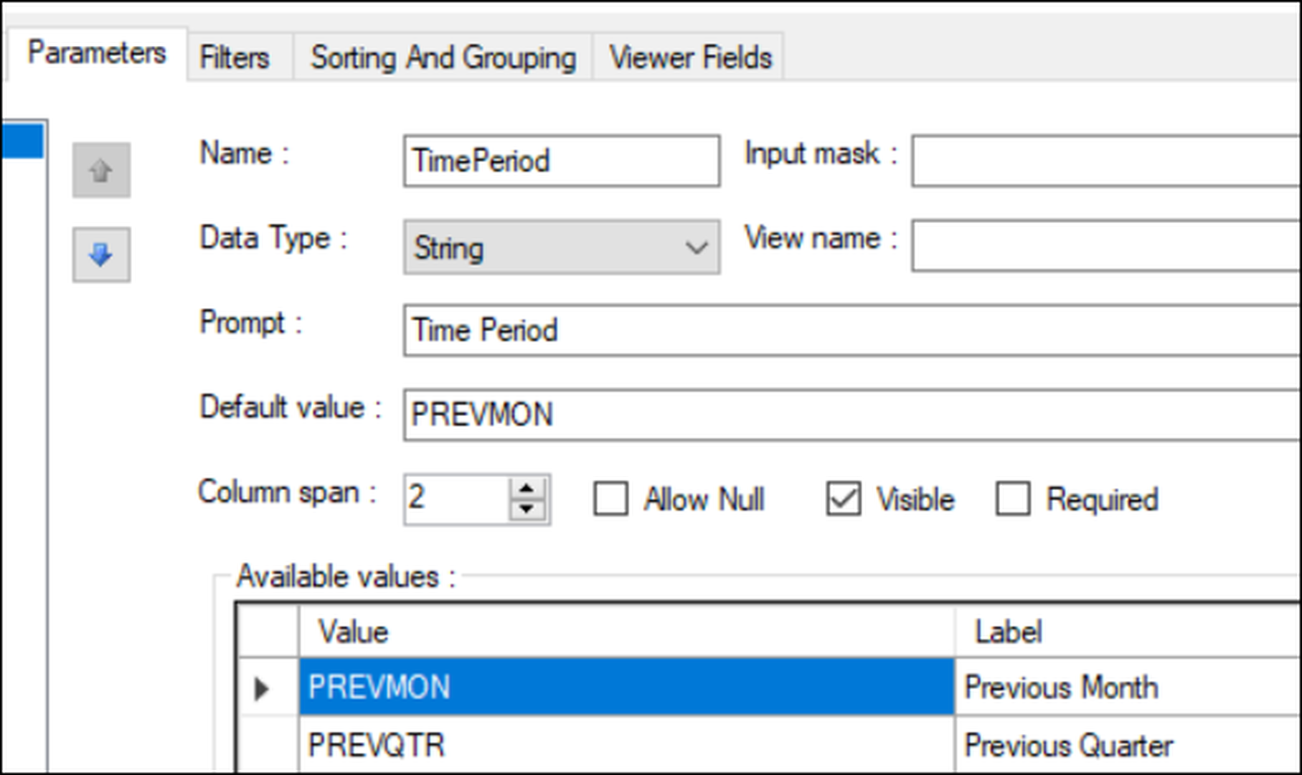The width and height of the screenshot is (1302, 775).
Task: Enable the Allow Null checkbox
Action: [611, 499]
